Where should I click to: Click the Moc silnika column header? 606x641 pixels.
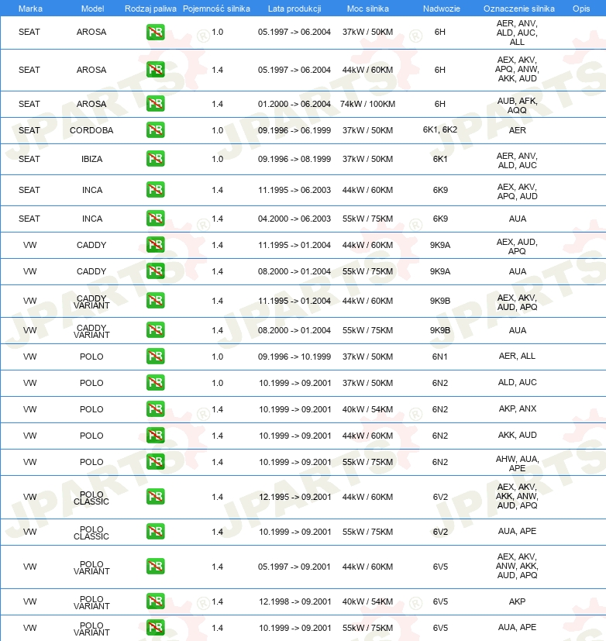coord(368,9)
